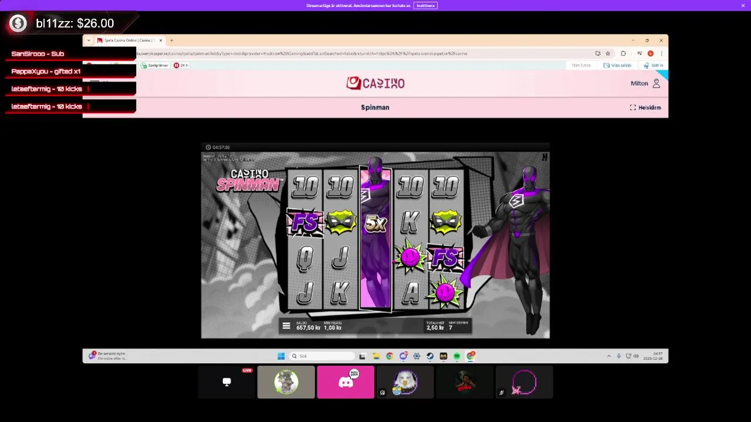The height and width of the screenshot is (422, 751).
Task: Click the Min insats 1,00 kr value
Action: point(333,328)
